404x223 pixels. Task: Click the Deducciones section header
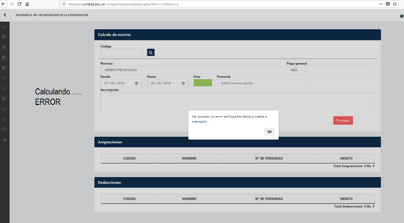237,183
